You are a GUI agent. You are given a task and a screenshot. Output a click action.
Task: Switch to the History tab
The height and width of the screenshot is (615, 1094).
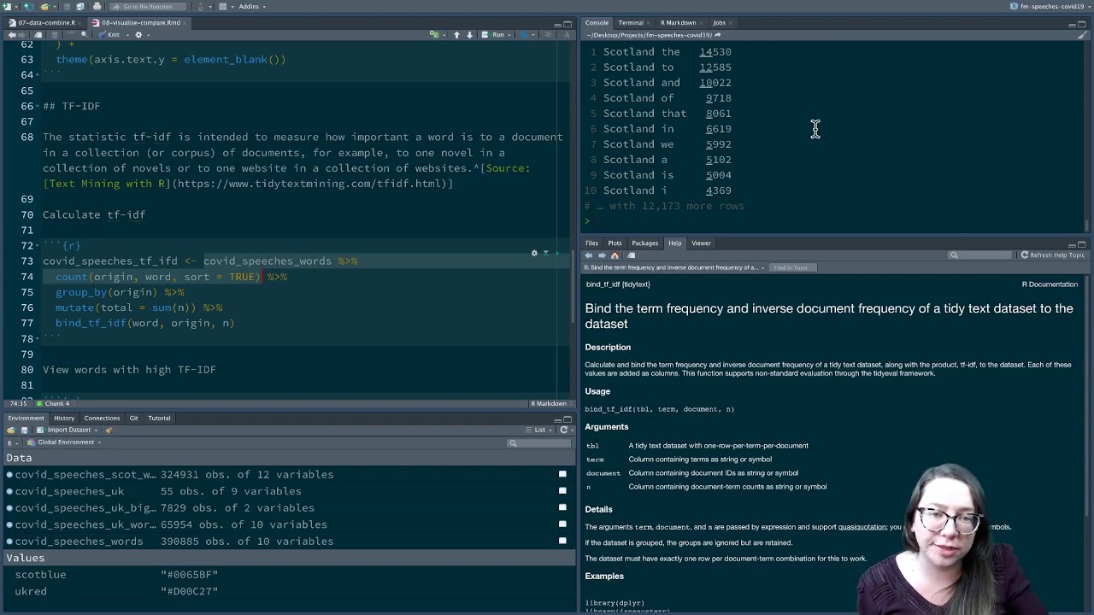[x=64, y=419]
